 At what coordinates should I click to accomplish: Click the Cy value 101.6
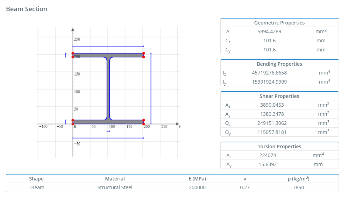tap(269, 50)
